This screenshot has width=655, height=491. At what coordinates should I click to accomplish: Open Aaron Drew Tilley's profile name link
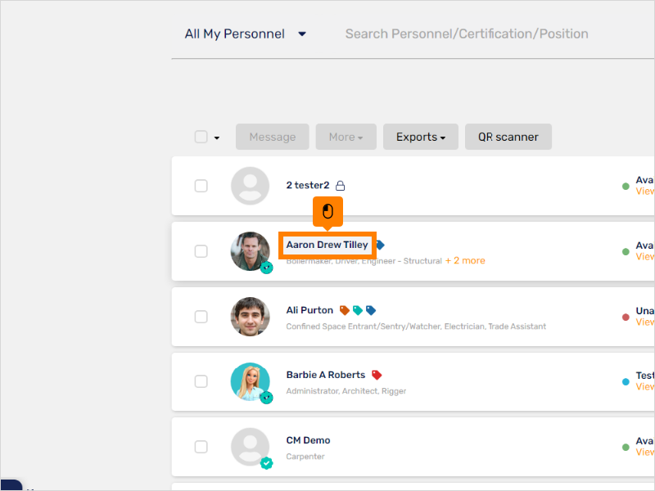click(x=326, y=244)
